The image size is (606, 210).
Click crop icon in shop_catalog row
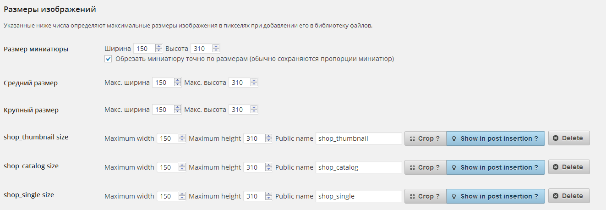click(412, 167)
